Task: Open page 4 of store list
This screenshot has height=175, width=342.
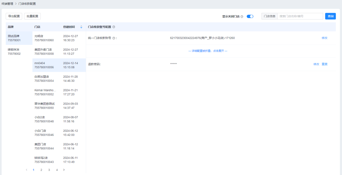Action: tap(57, 170)
